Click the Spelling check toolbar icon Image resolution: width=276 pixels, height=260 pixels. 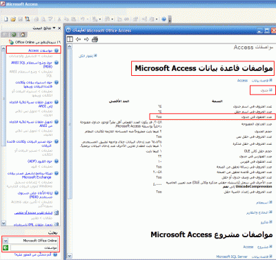[50, 19]
